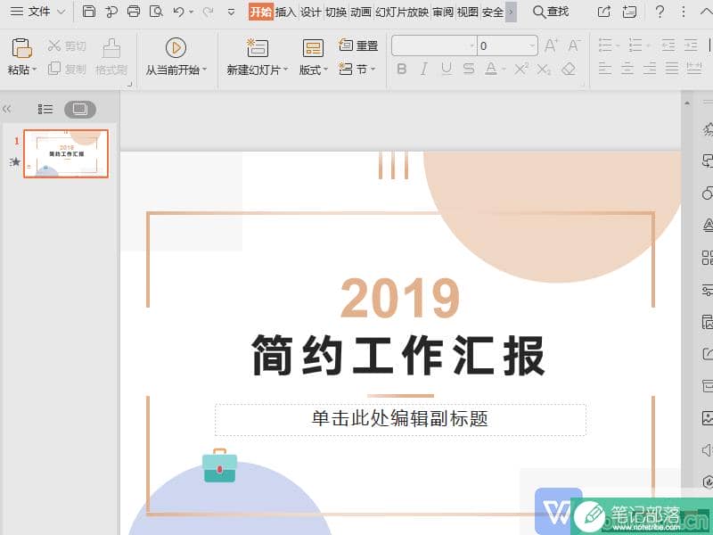Switch to the 设计 tab
The width and height of the screenshot is (713, 535).
(310, 12)
